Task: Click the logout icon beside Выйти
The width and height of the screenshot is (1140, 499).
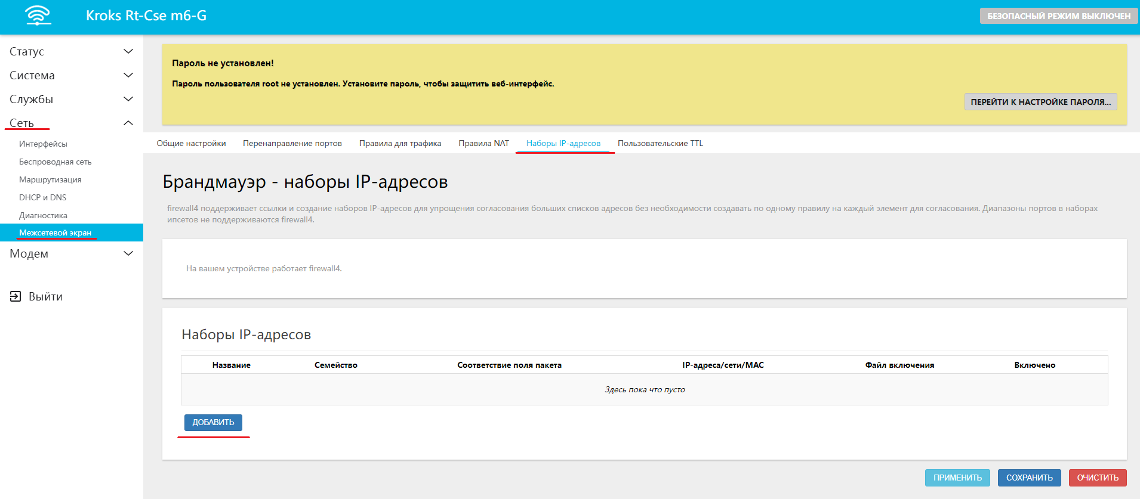Action: [16, 296]
